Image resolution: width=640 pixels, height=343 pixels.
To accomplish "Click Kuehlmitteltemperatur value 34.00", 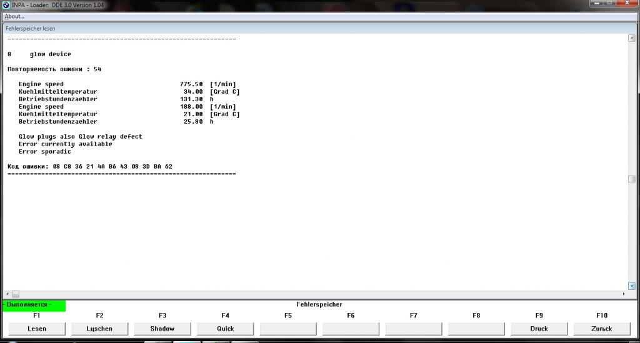I will pyautogui.click(x=193, y=92).
